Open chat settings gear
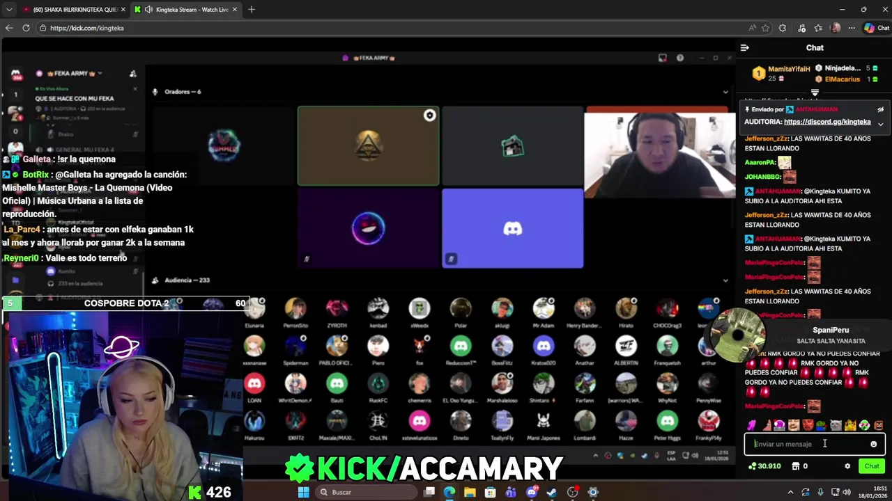The image size is (892, 501). [x=847, y=466]
